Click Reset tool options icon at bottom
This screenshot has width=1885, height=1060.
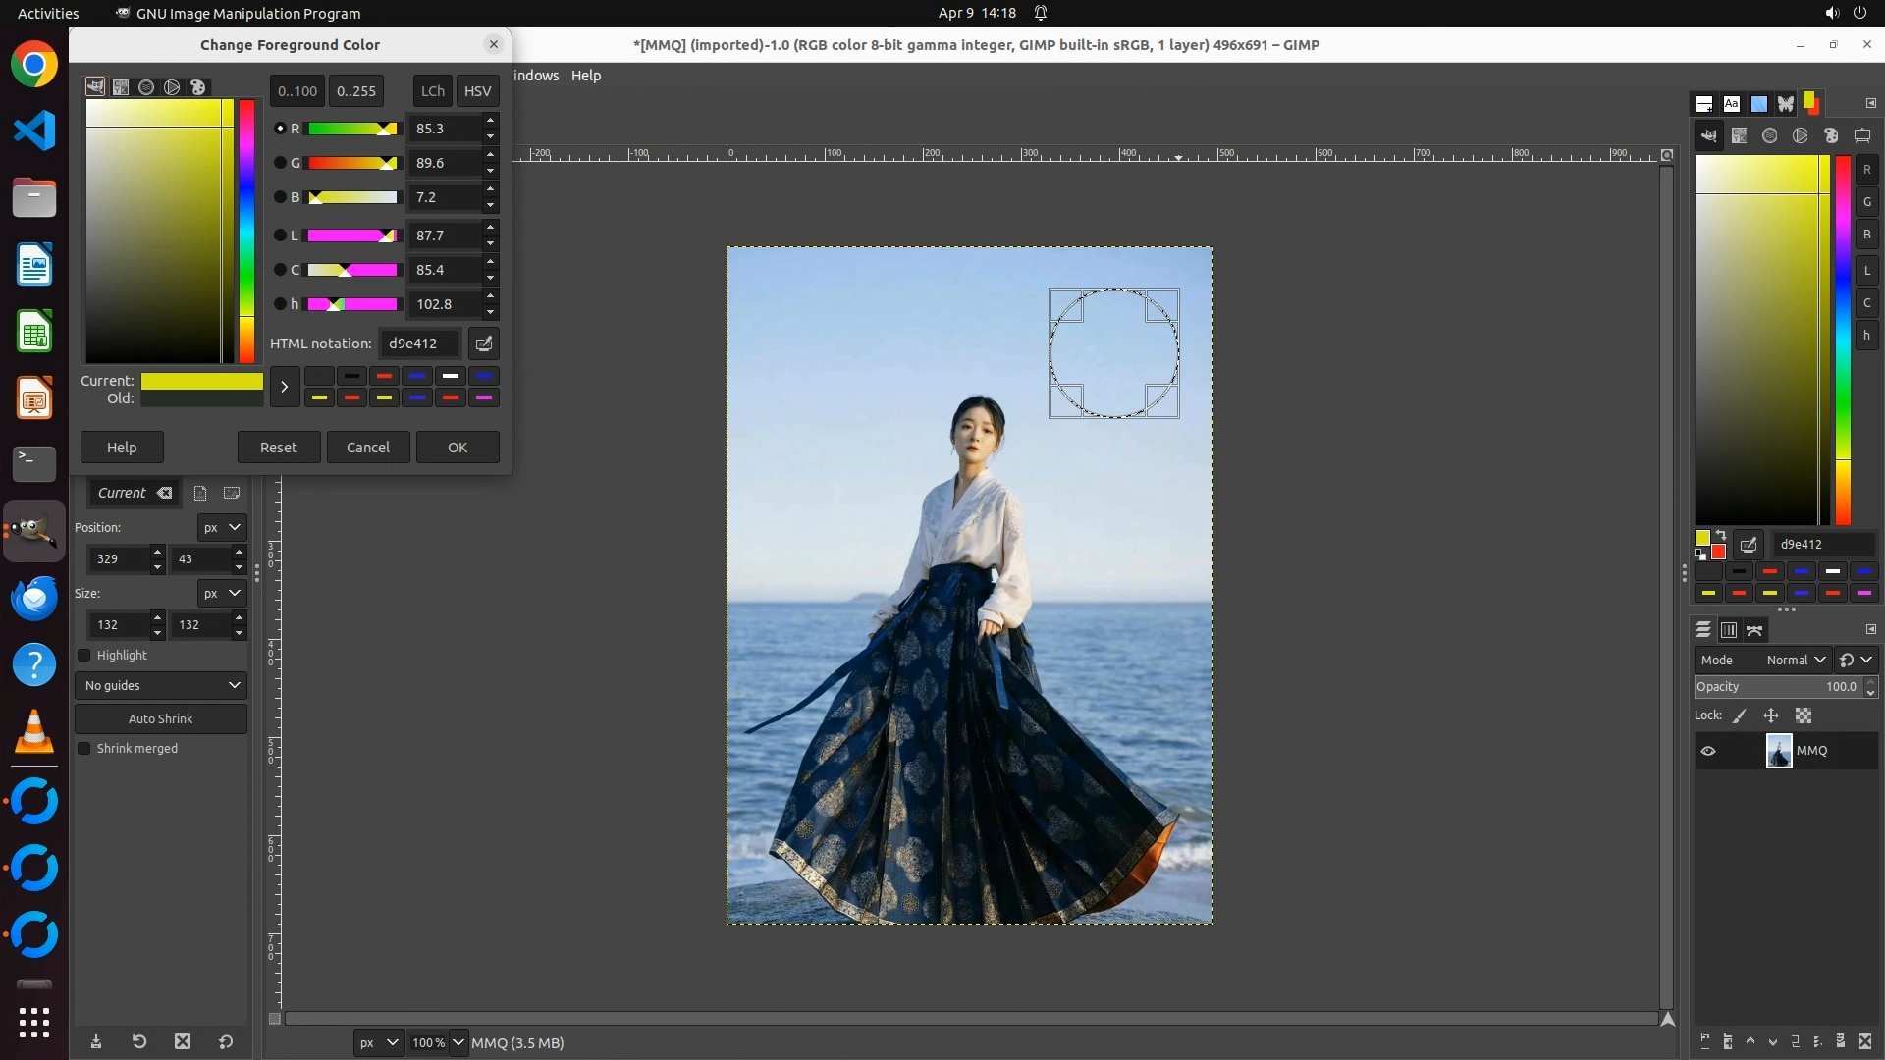[x=226, y=1042]
